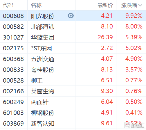Image resolution: width=146 pixels, height=130 pixels.
Task: Click the 代码 column header
Action: point(8,5)
